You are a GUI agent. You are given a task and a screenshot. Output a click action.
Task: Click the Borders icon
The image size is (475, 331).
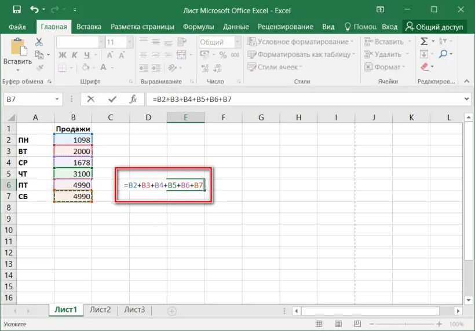tap(62, 68)
